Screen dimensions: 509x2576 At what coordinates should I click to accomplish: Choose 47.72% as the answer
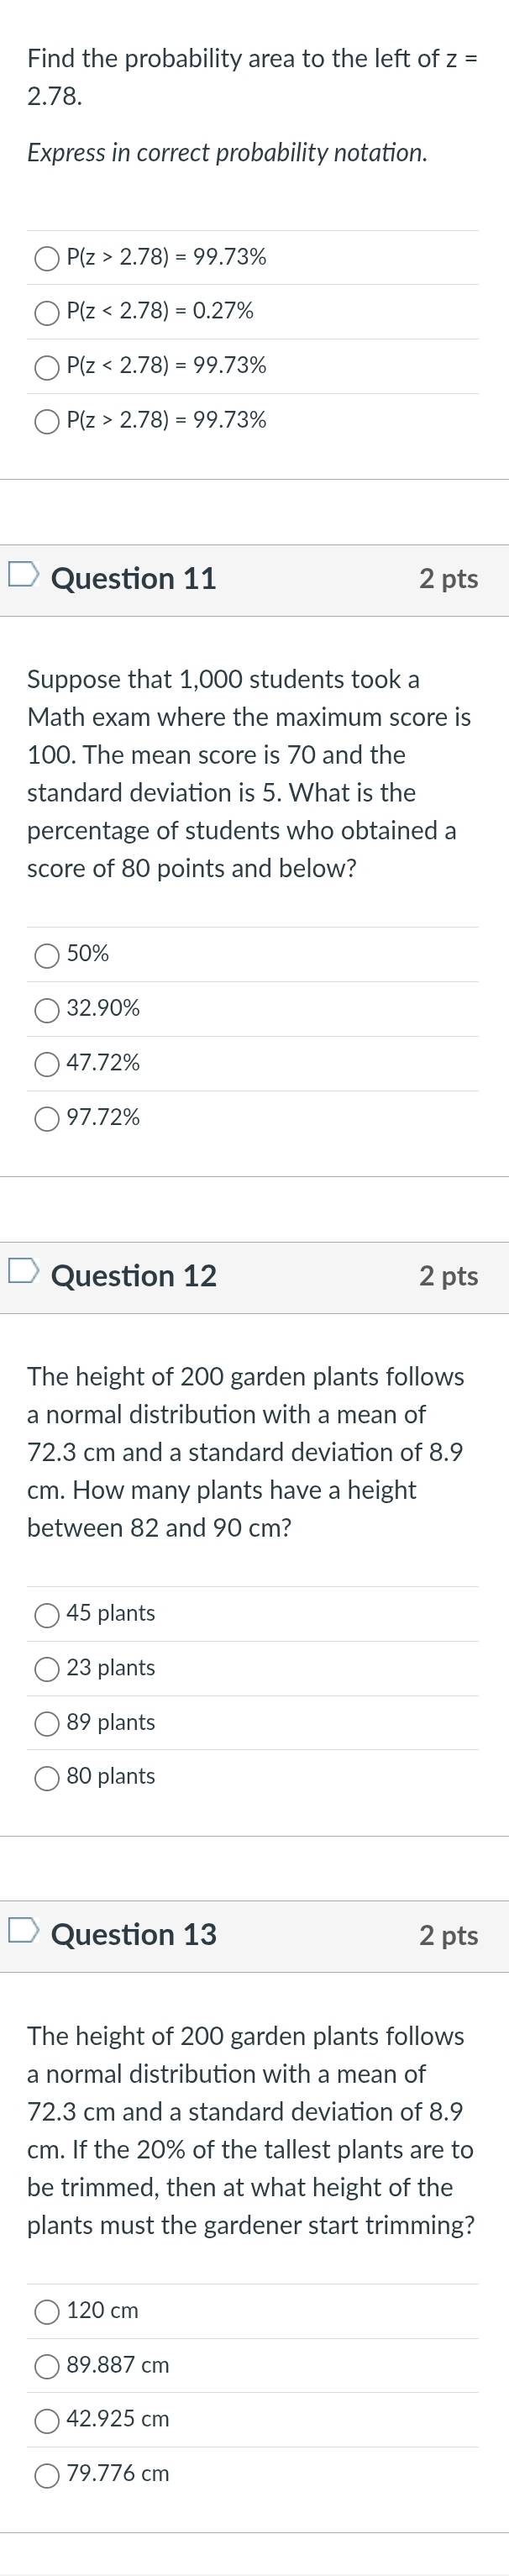(47, 1065)
